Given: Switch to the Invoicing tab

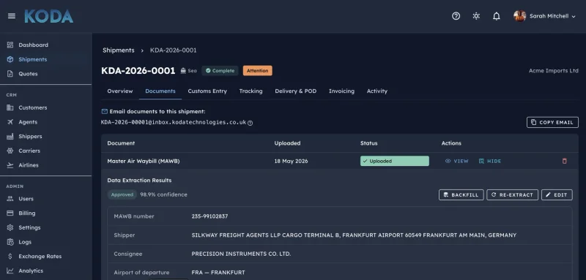Looking at the screenshot, I should point(341,91).
